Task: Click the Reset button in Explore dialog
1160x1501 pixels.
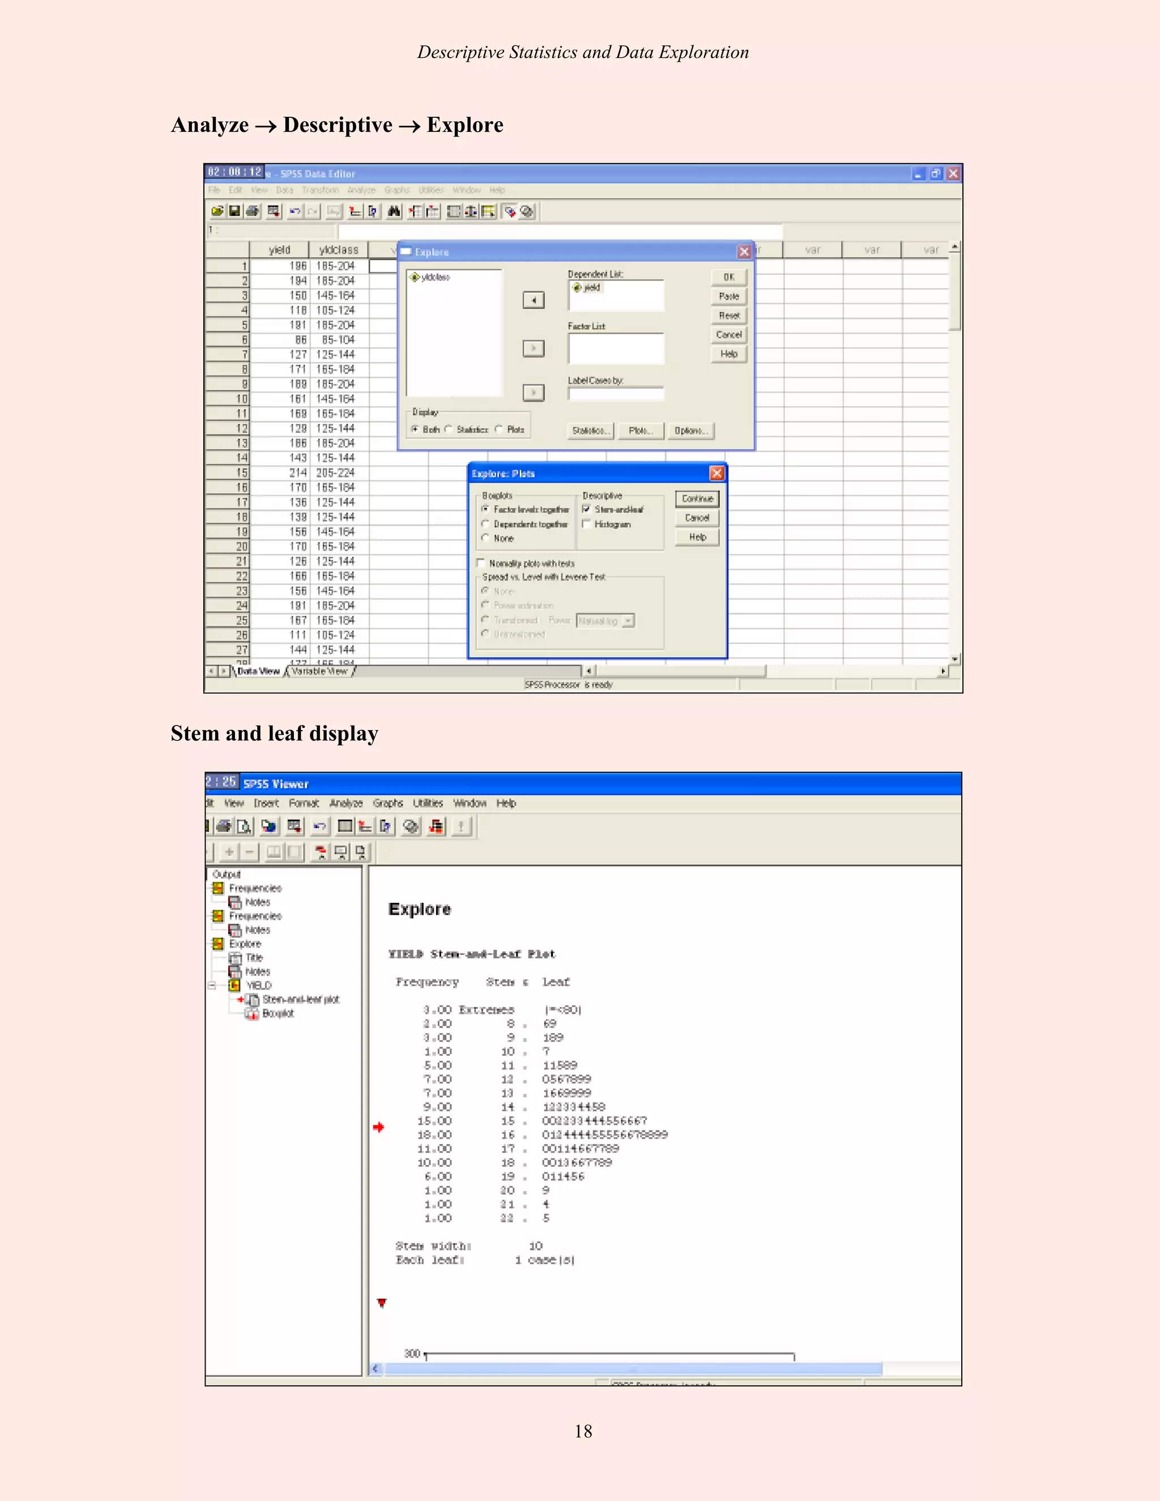Action: point(729,315)
